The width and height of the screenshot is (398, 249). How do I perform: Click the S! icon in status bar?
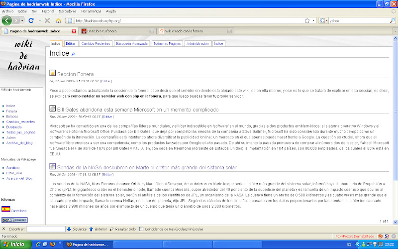coord(387,236)
